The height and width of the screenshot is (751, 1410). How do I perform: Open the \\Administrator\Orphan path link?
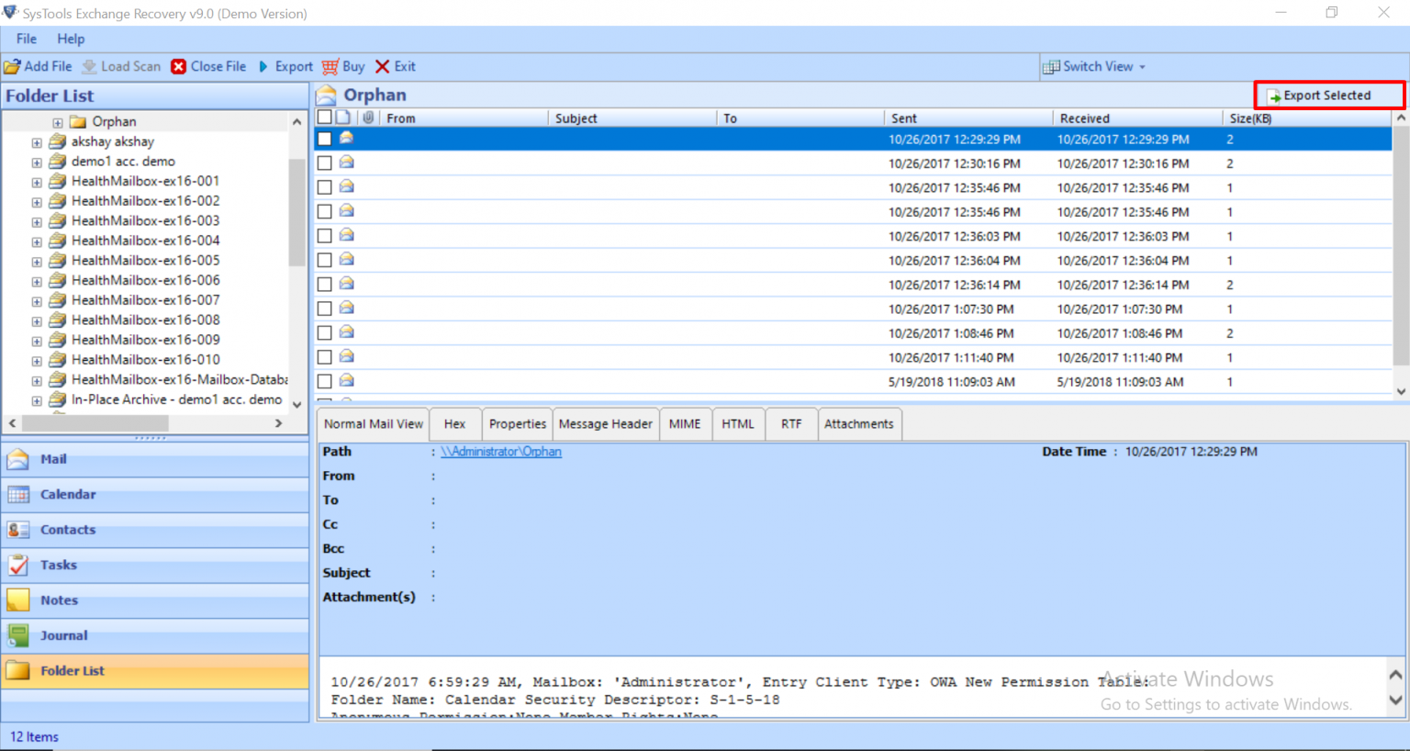coord(501,452)
